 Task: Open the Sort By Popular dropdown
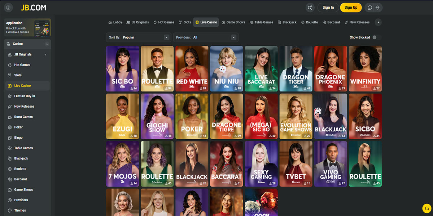point(139,37)
